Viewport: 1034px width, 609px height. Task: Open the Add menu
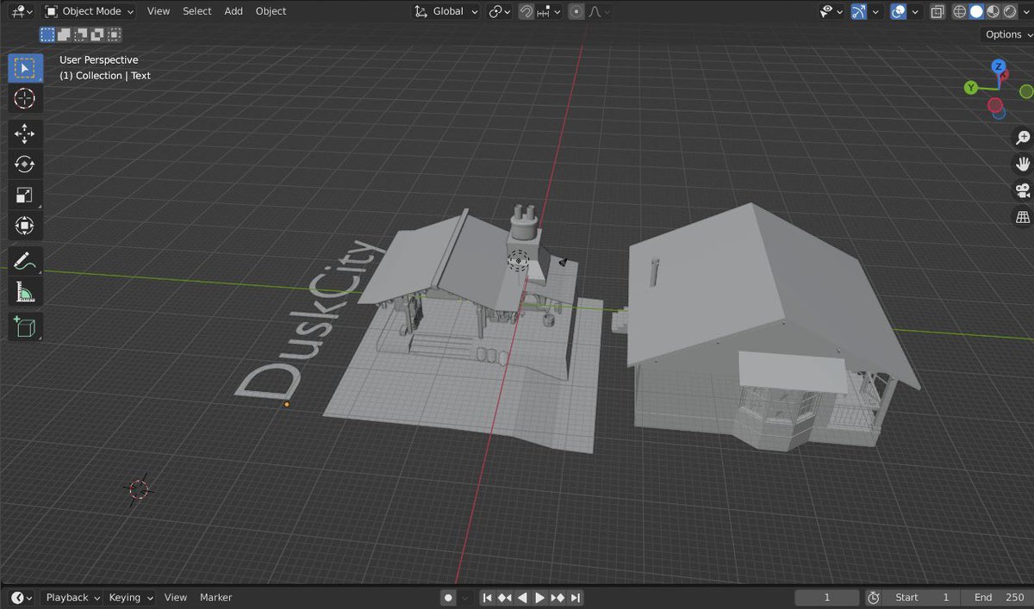(x=234, y=11)
